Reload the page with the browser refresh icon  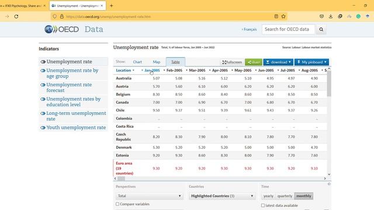(x=16, y=16)
